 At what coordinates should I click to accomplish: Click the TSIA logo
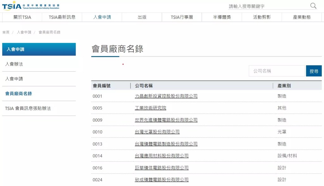pos(30,6)
